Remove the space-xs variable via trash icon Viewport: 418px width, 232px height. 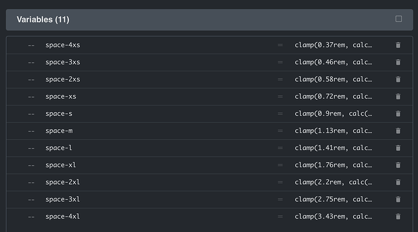coord(398,96)
